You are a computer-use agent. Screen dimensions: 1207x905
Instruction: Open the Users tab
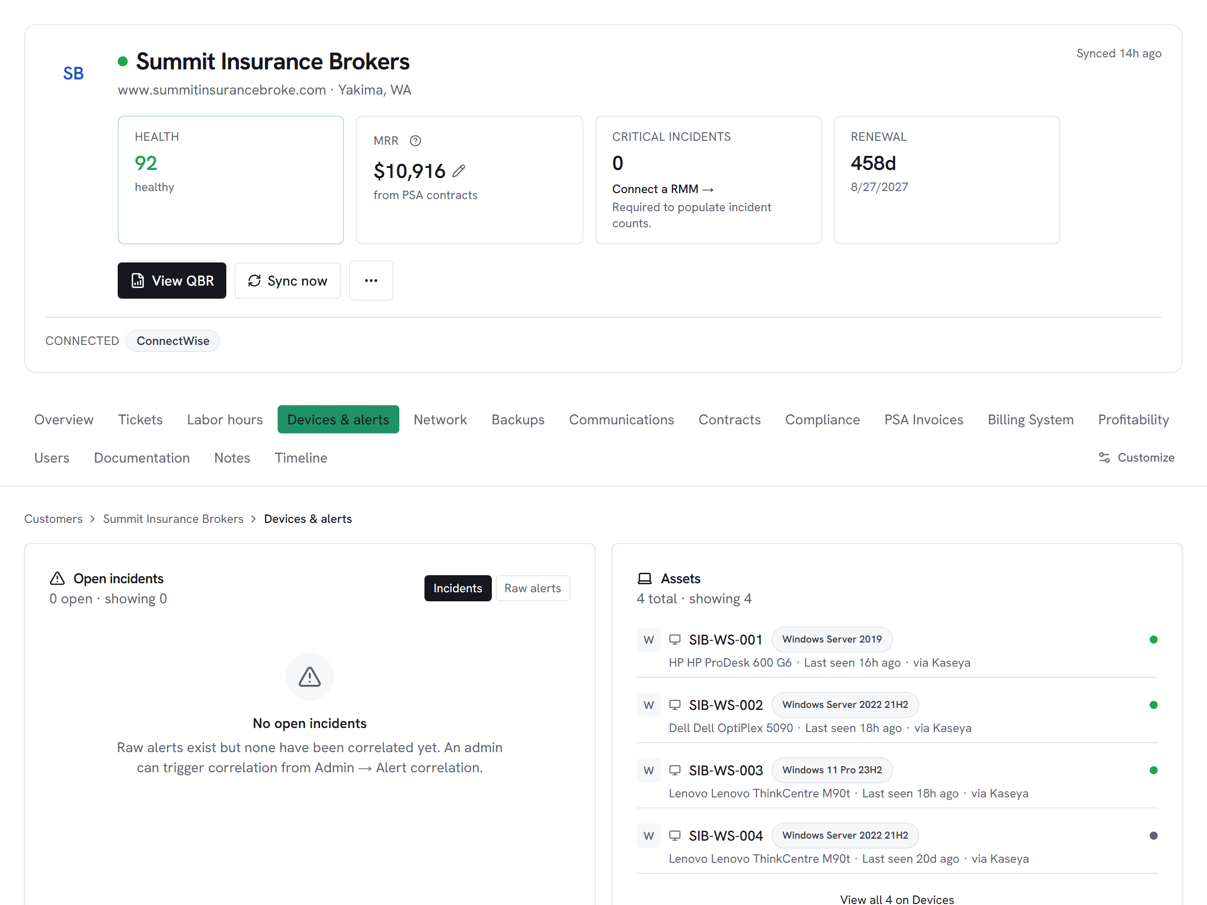pos(52,458)
